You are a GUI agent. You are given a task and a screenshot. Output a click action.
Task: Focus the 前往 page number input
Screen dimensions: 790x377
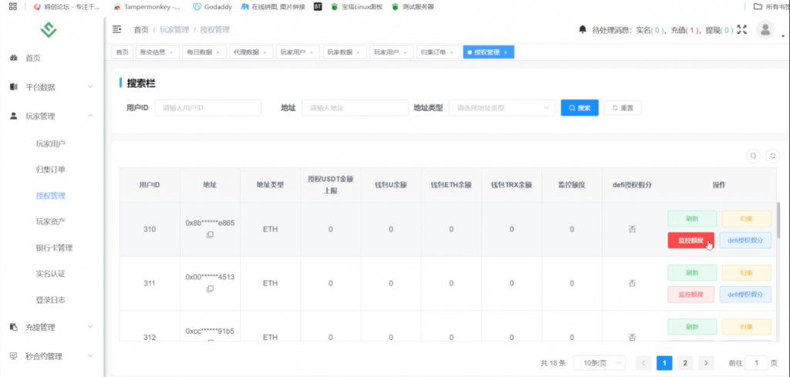click(756, 363)
